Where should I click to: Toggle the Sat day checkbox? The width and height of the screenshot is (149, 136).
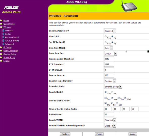click(x=117, y=103)
